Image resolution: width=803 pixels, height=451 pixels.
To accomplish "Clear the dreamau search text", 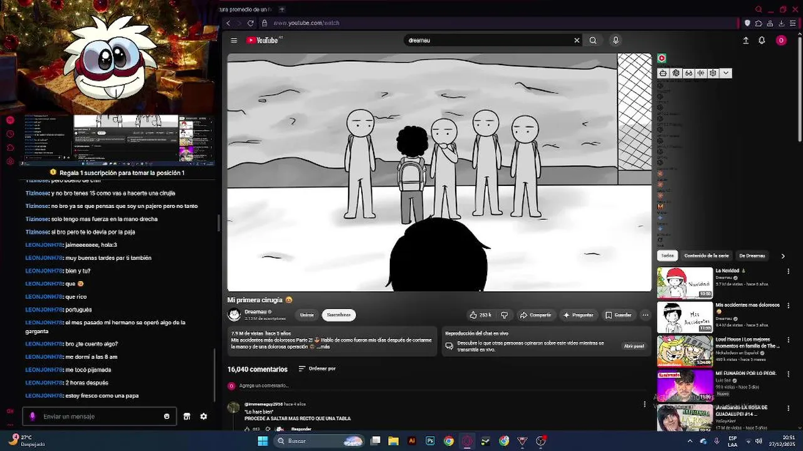I will pyautogui.click(x=577, y=40).
